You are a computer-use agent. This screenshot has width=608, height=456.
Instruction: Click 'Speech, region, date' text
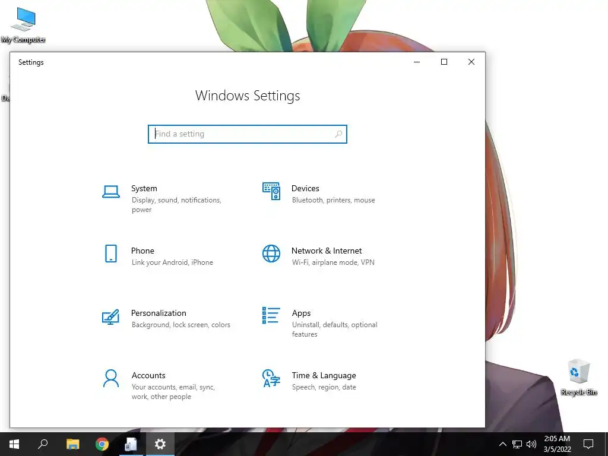pyautogui.click(x=324, y=387)
